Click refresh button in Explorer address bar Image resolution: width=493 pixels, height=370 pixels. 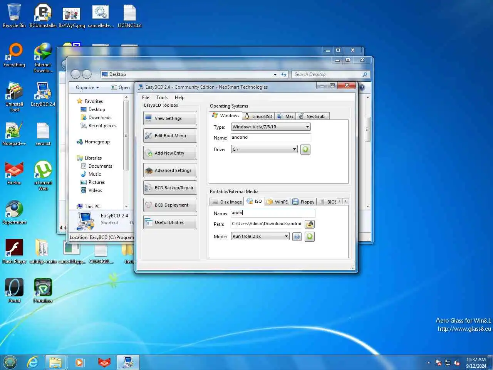tap(284, 74)
